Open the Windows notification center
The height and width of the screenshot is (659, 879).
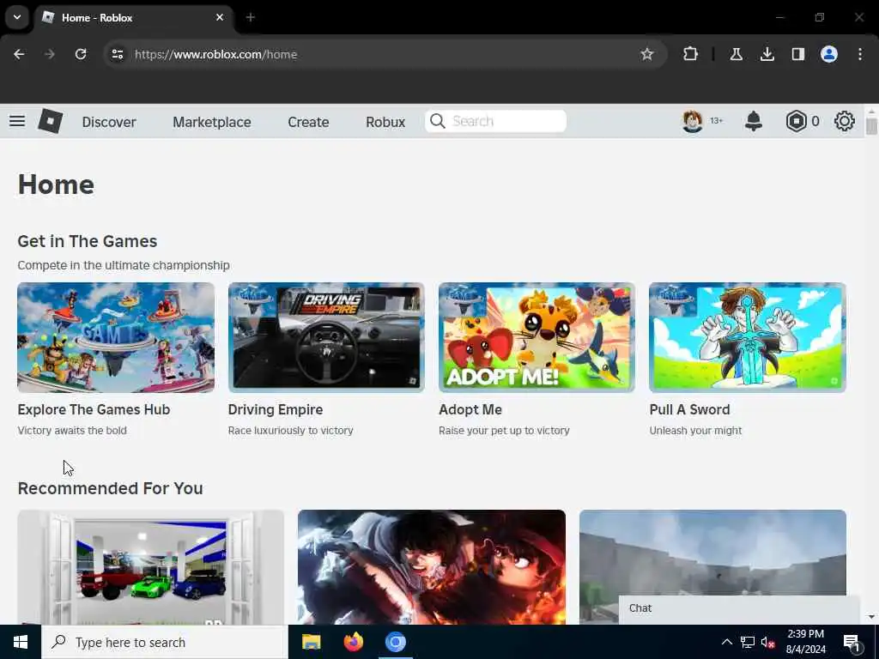click(852, 642)
